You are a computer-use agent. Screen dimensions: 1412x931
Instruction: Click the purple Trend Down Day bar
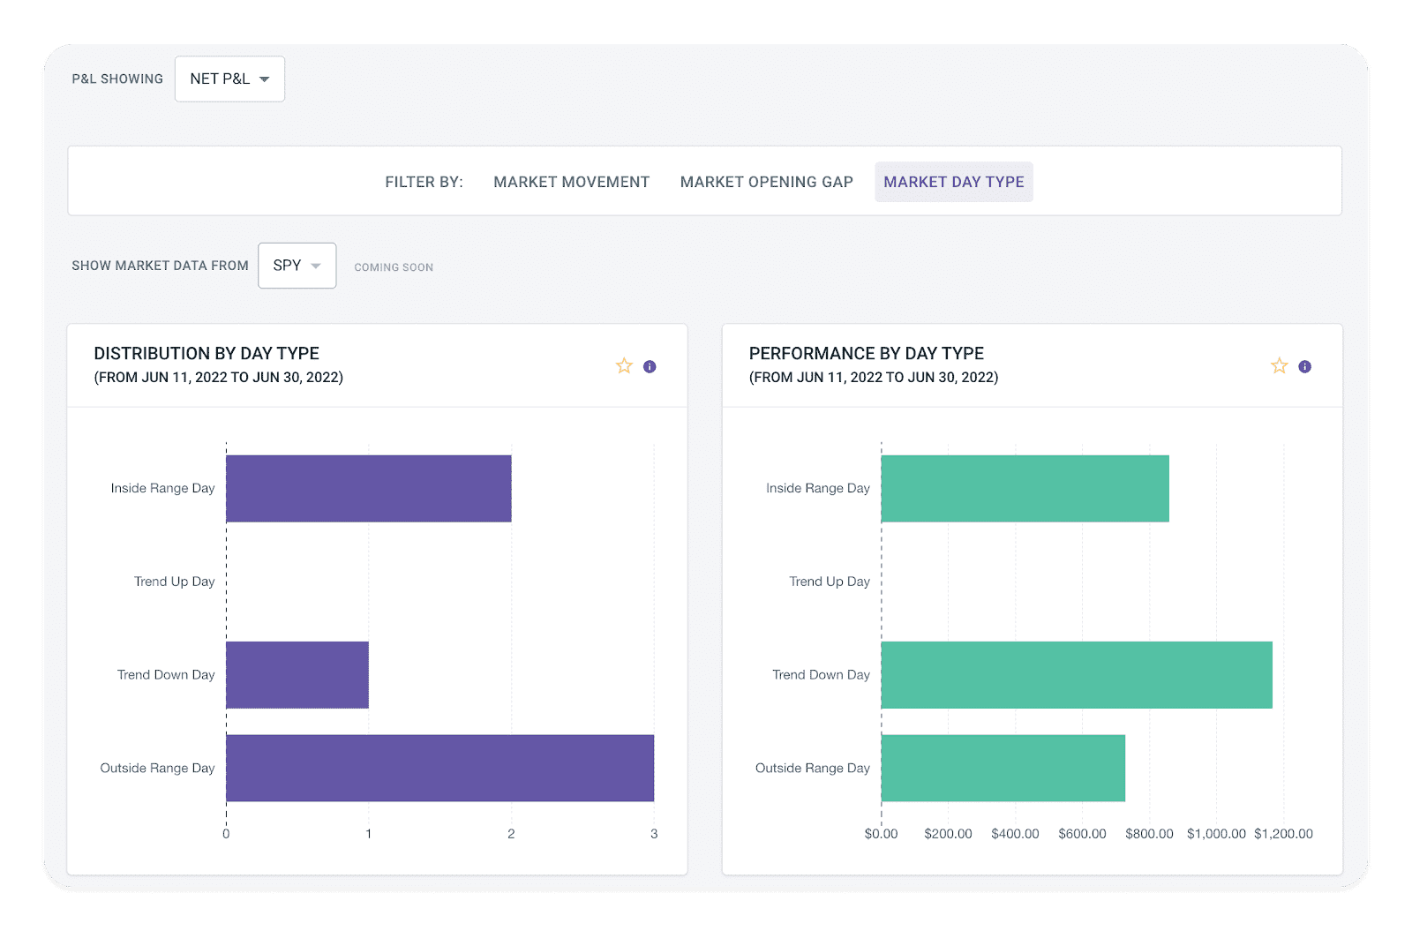click(x=297, y=675)
